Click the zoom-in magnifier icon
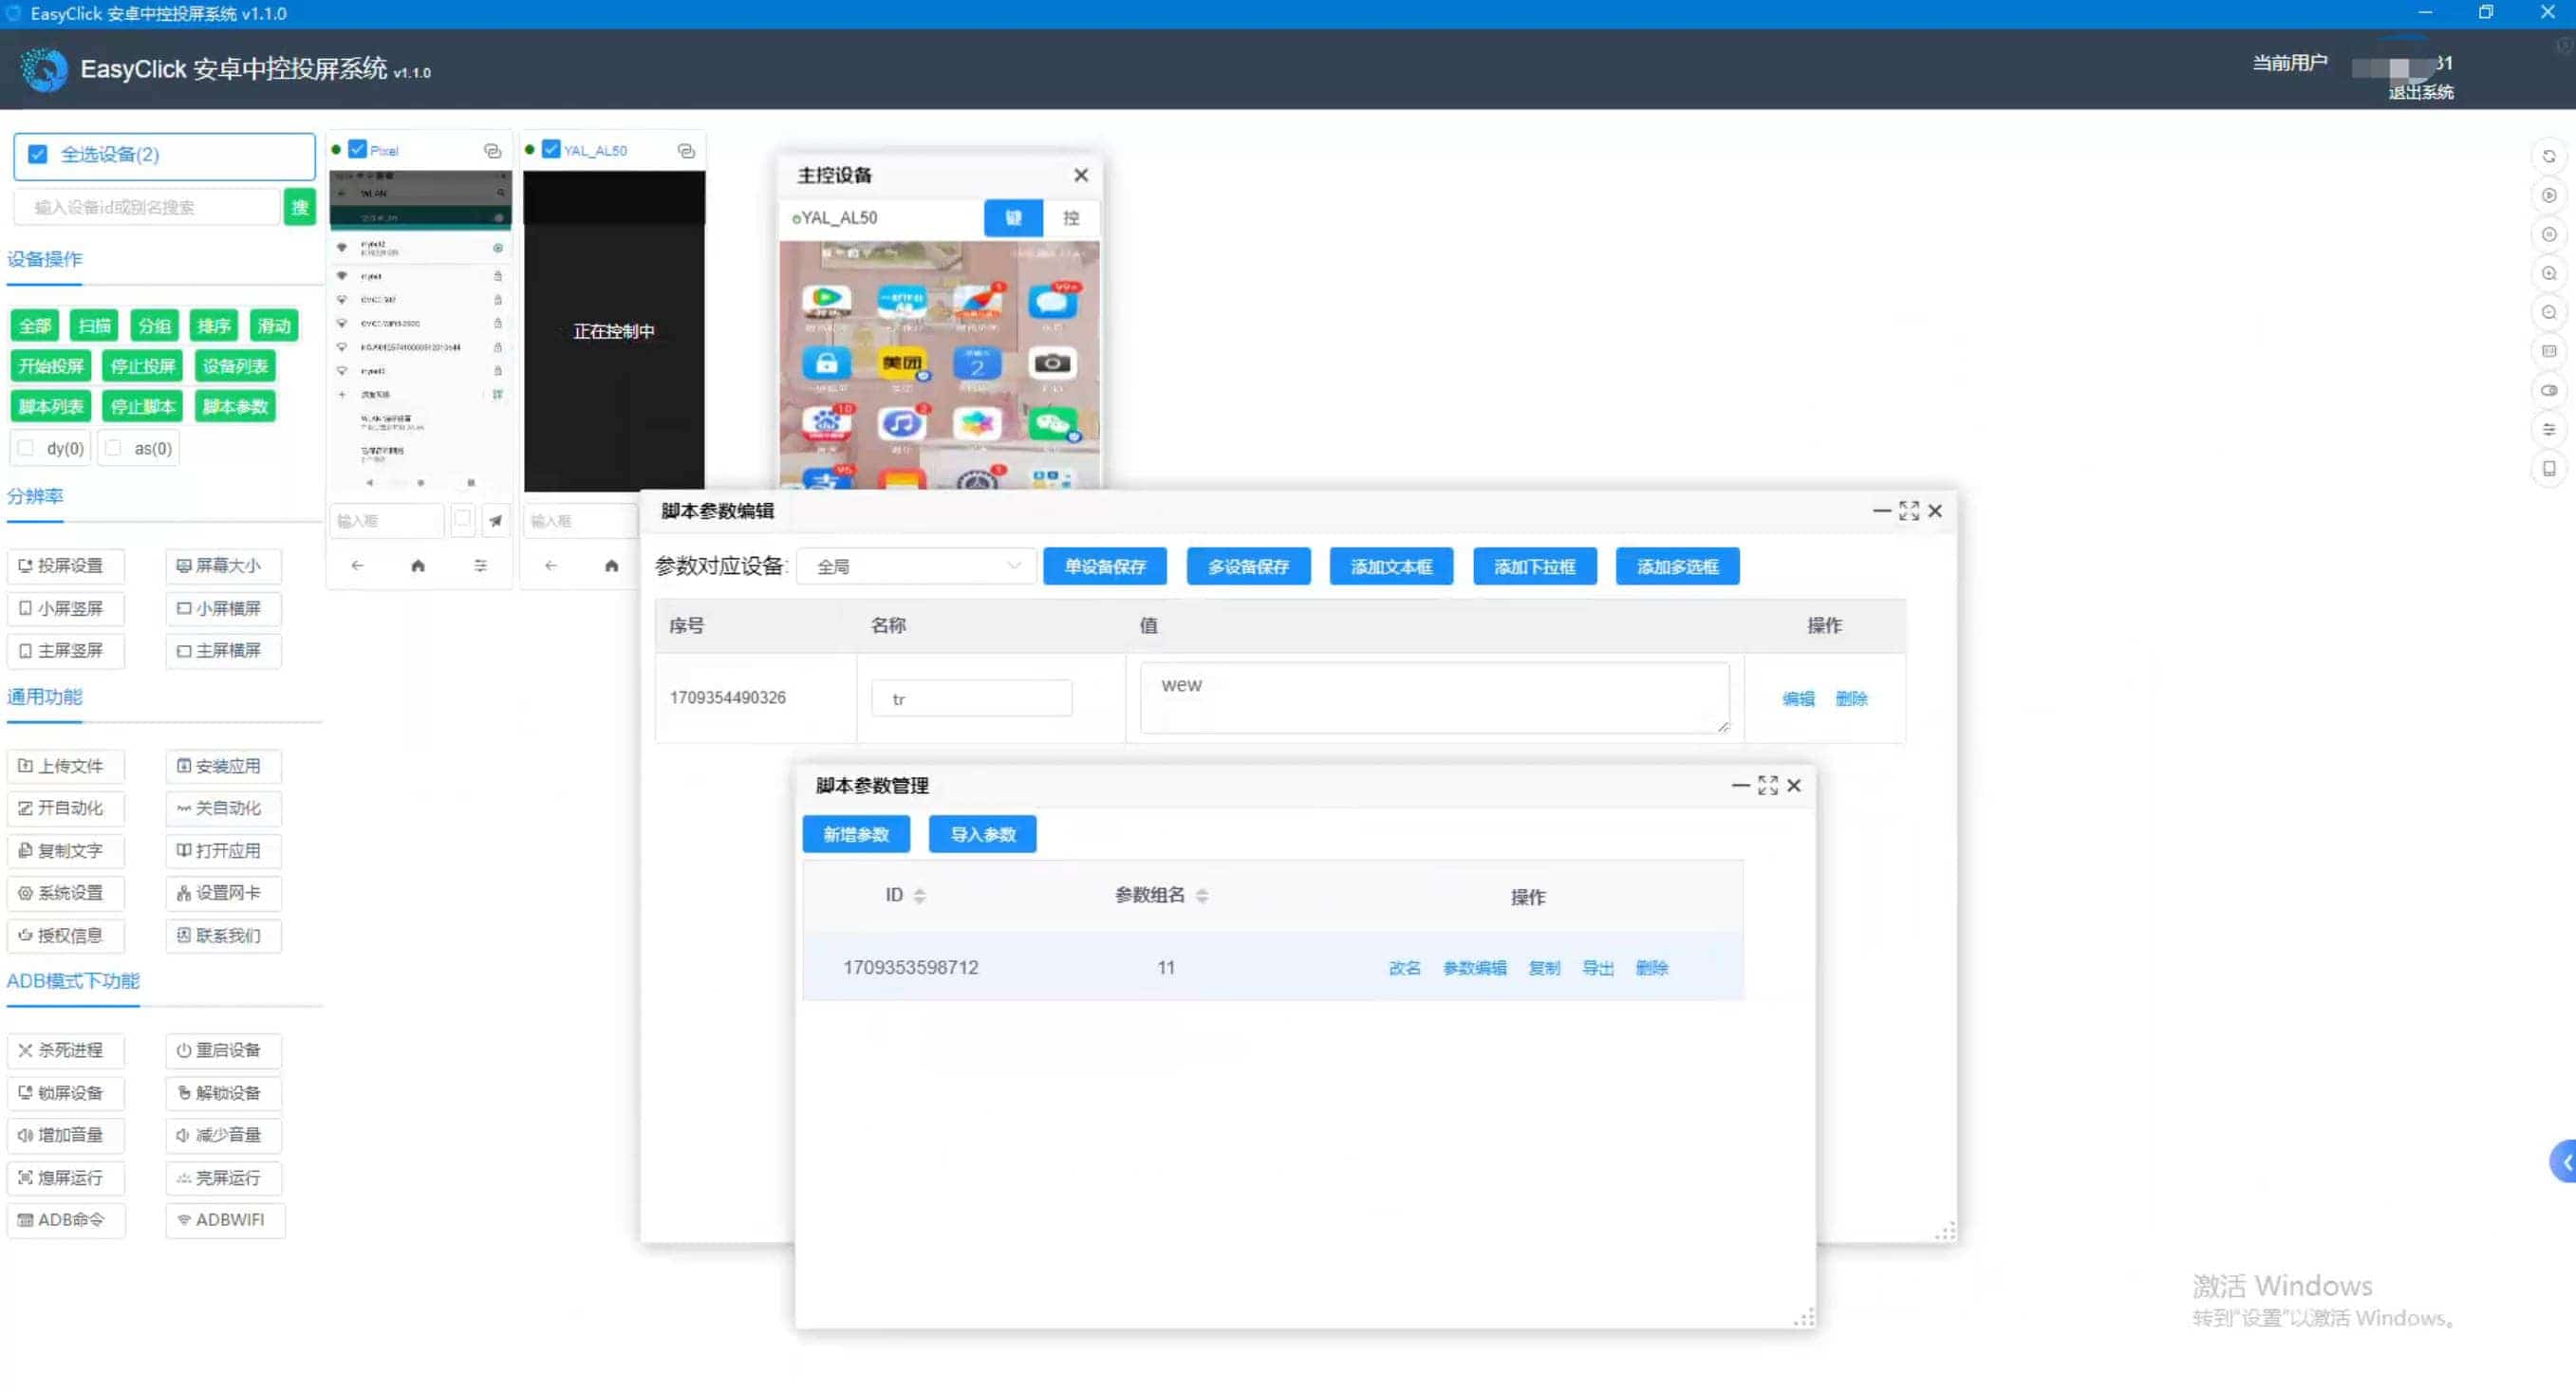2576x1393 pixels. click(x=2548, y=274)
